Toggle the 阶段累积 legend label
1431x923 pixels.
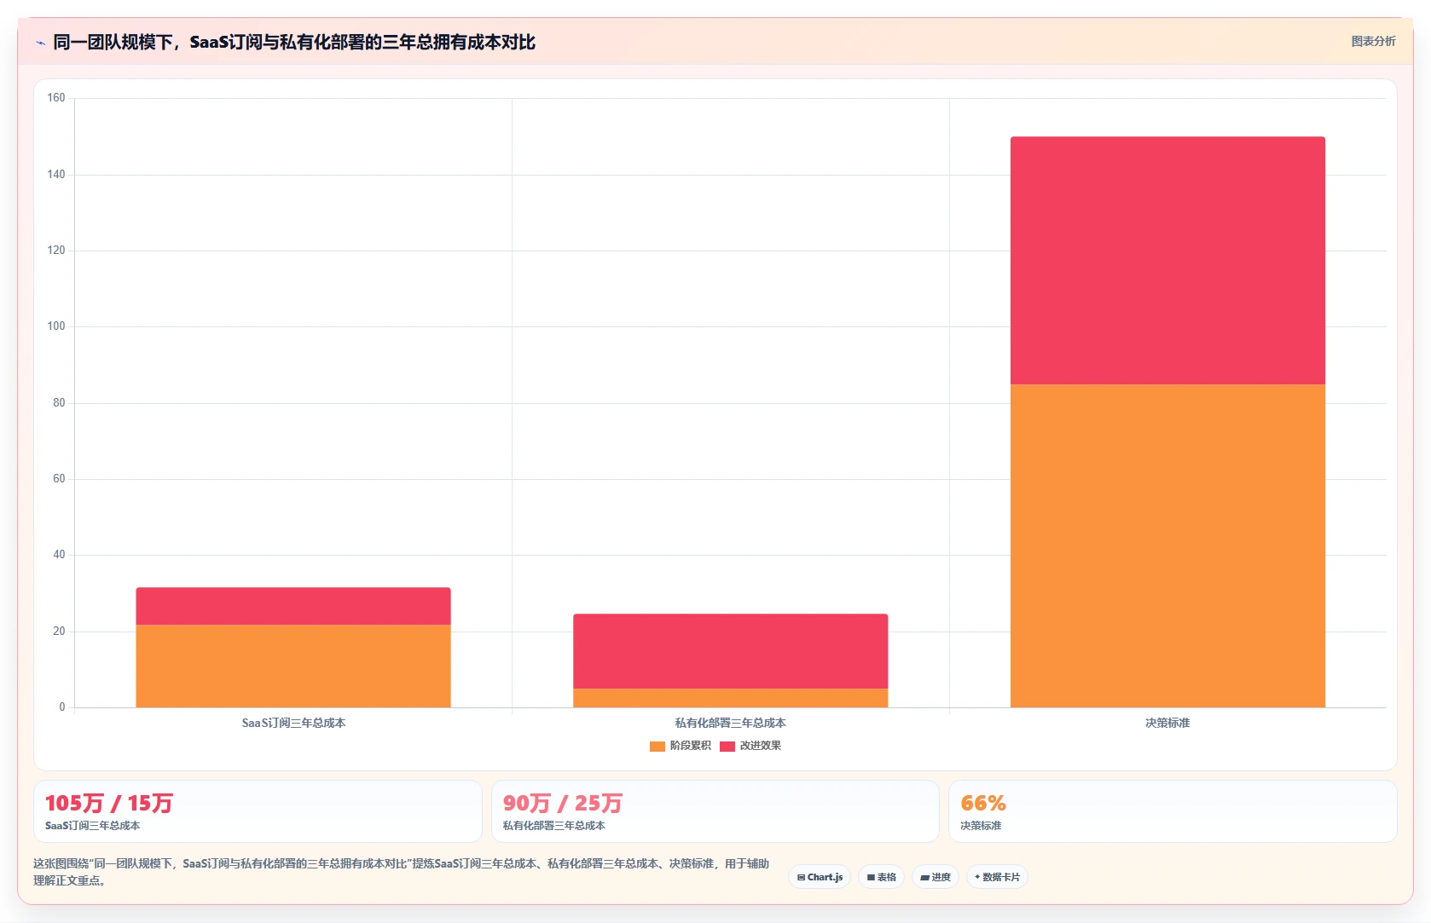(690, 746)
